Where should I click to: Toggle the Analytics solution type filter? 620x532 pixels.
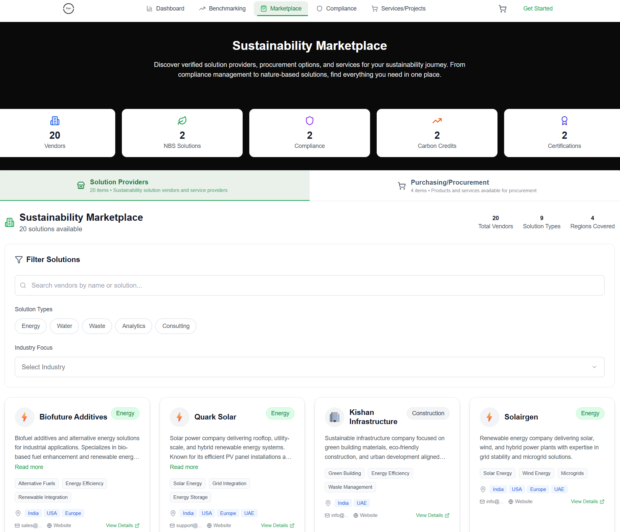point(133,326)
